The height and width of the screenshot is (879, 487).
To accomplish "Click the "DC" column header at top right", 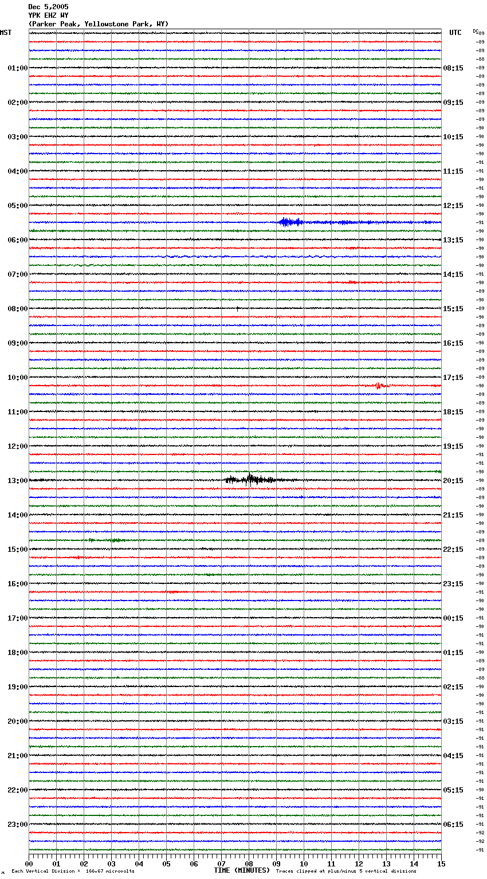I will pyautogui.click(x=476, y=31).
